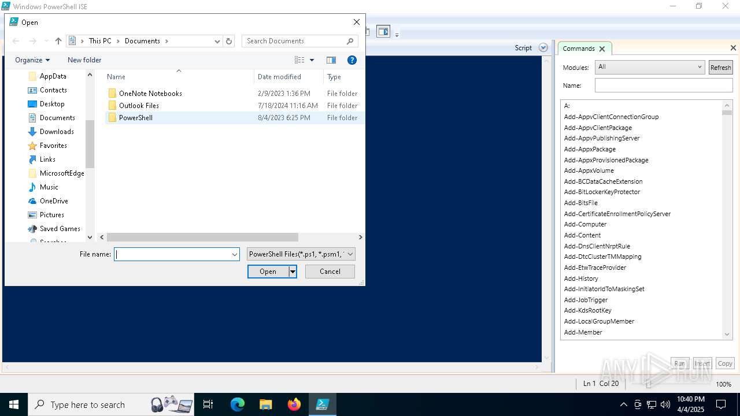This screenshot has width=740, height=416.
Task: Click the Back navigation arrow in Open dialog
Action: point(16,41)
